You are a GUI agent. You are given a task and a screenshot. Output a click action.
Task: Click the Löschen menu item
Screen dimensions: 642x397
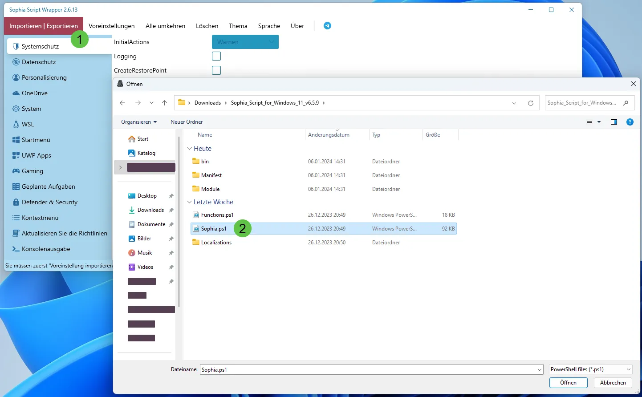[207, 26]
